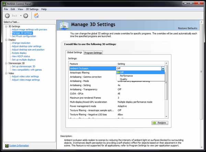Select Texture filtering - Negative LOD bias row
The height and width of the screenshot is (152, 206).
(x=117, y=115)
